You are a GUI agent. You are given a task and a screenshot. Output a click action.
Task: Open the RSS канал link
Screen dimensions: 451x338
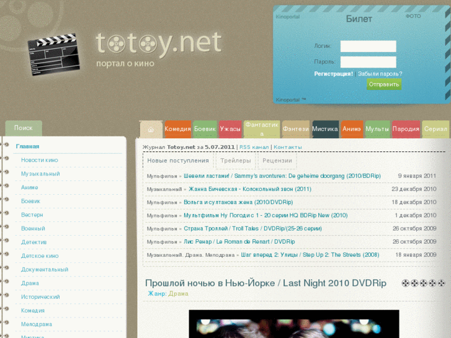click(x=254, y=147)
